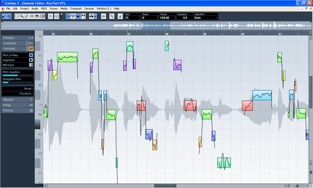
Task: Toggle the Show Audio Event button
Action: click(73, 16)
